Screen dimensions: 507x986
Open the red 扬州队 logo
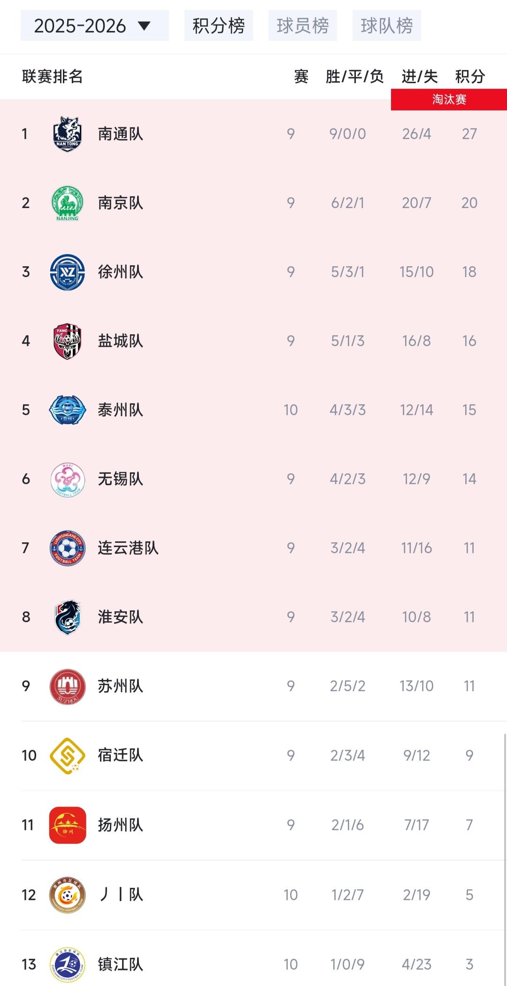click(68, 825)
